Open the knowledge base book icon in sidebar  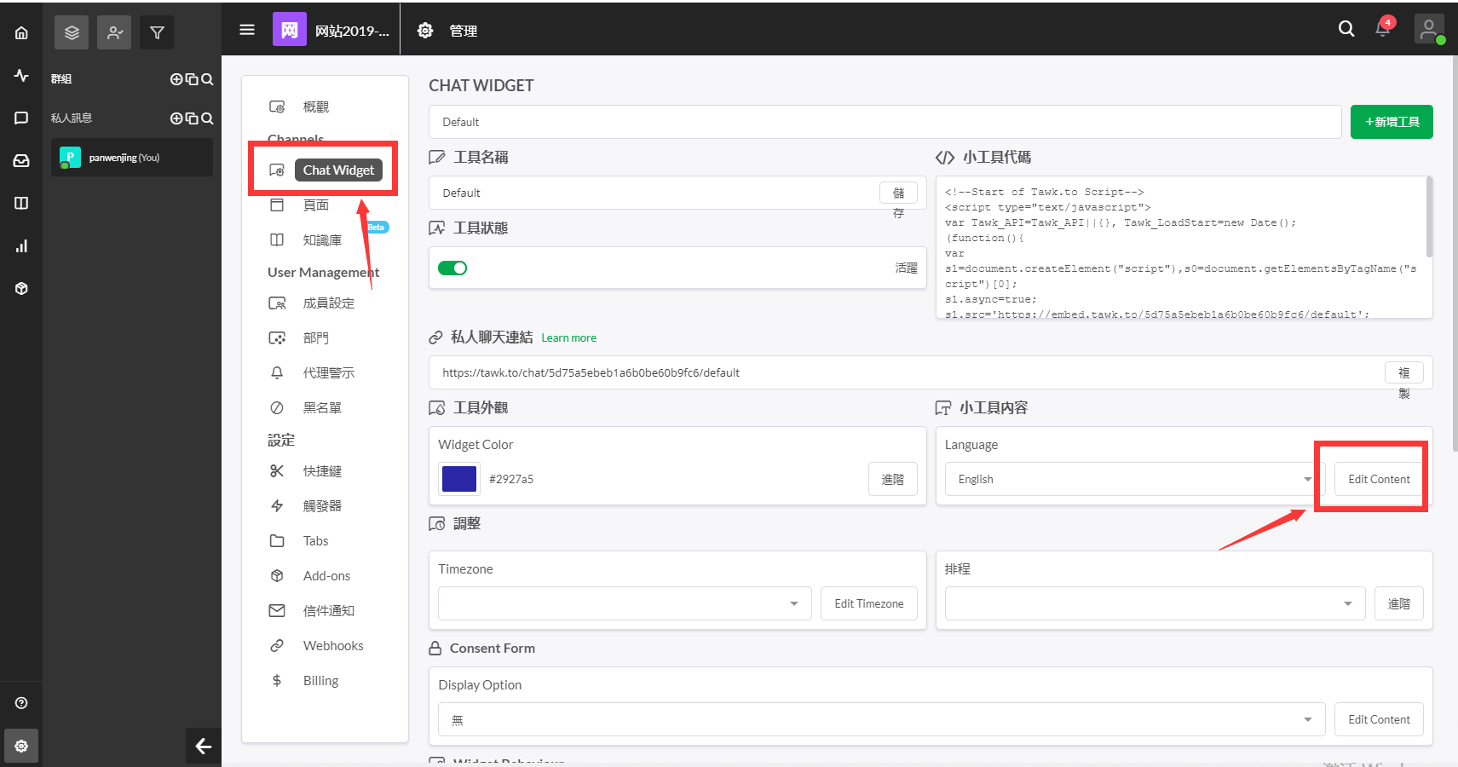point(21,203)
